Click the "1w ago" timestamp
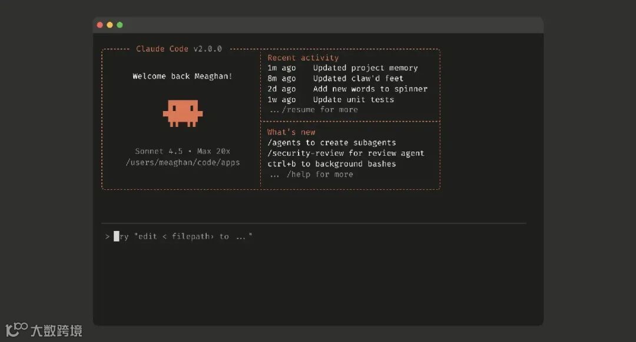The width and height of the screenshot is (636, 342). (281, 99)
